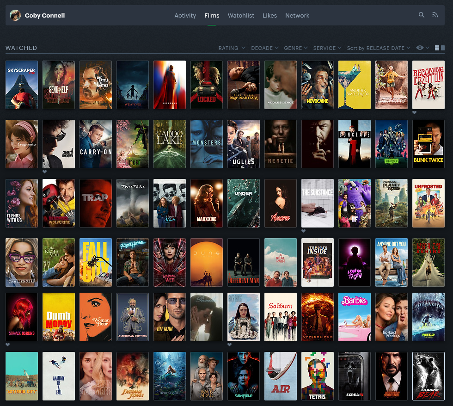453x406 pixels.
Task: Open the Likes tab
Action: [269, 15]
